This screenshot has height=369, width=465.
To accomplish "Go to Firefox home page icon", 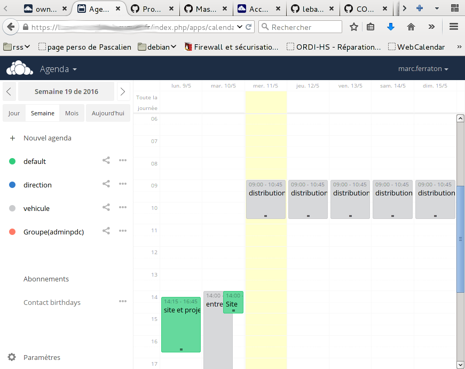I will click(411, 27).
